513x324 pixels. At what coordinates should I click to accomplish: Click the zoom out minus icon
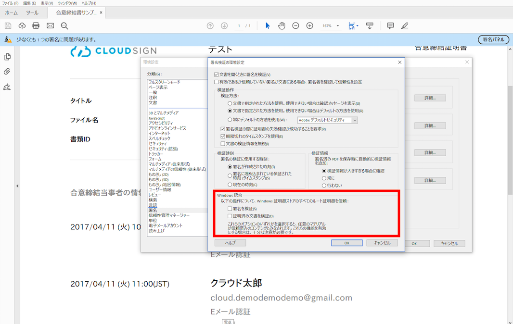click(296, 26)
